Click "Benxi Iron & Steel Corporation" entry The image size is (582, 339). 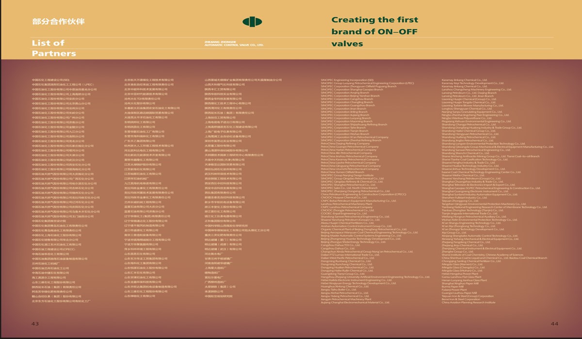coord(460,299)
